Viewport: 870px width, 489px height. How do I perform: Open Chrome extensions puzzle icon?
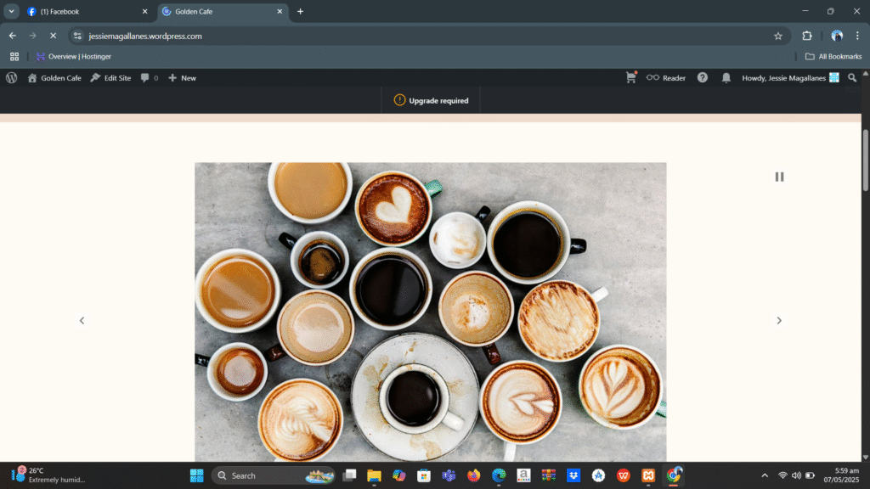pyautogui.click(x=807, y=36)
